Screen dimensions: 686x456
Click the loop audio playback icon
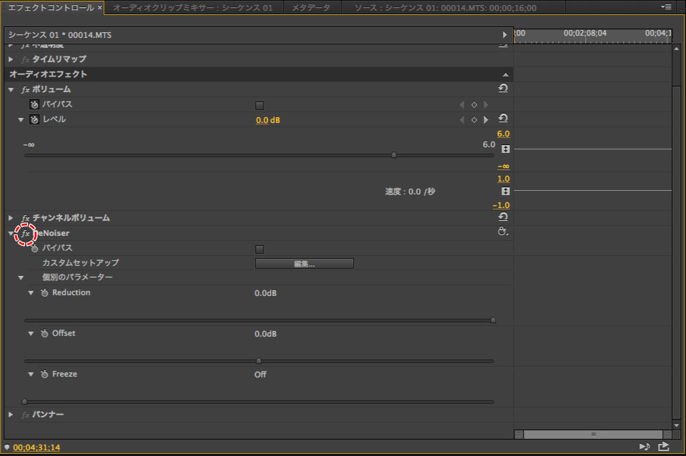tap(644, 447)
